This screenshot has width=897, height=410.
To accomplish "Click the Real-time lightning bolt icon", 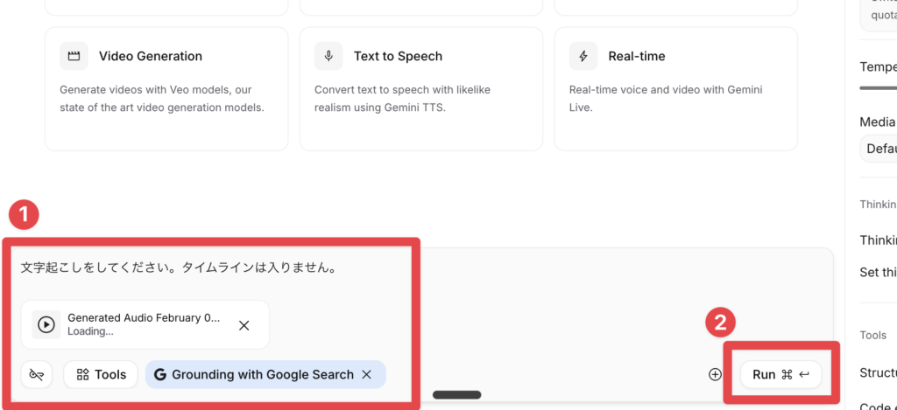I will tap(583, 56).
